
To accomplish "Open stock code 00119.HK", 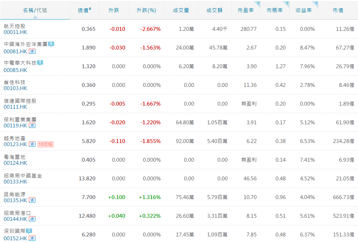I will tap(15, 126).
